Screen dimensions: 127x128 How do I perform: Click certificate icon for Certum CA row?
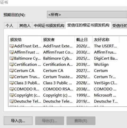pos(12,71)
